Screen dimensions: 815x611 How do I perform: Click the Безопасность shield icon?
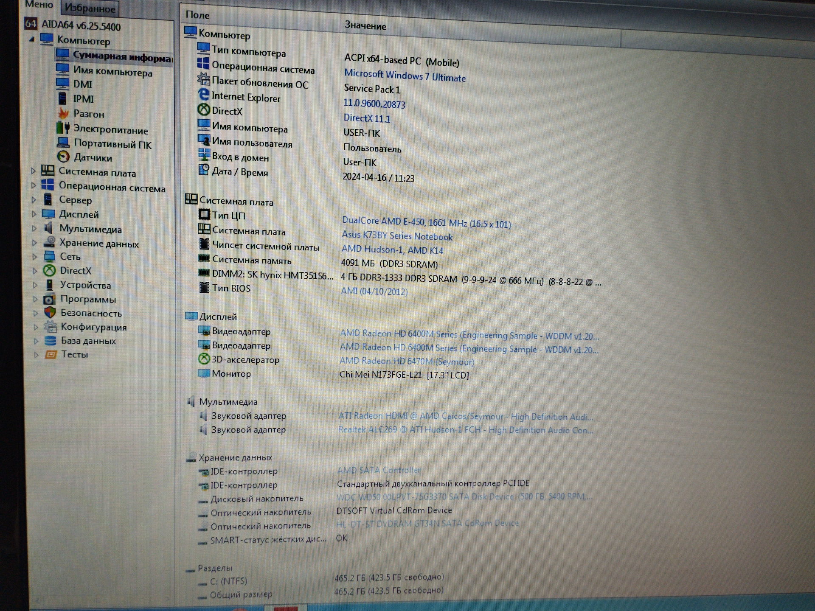[50, 313]
